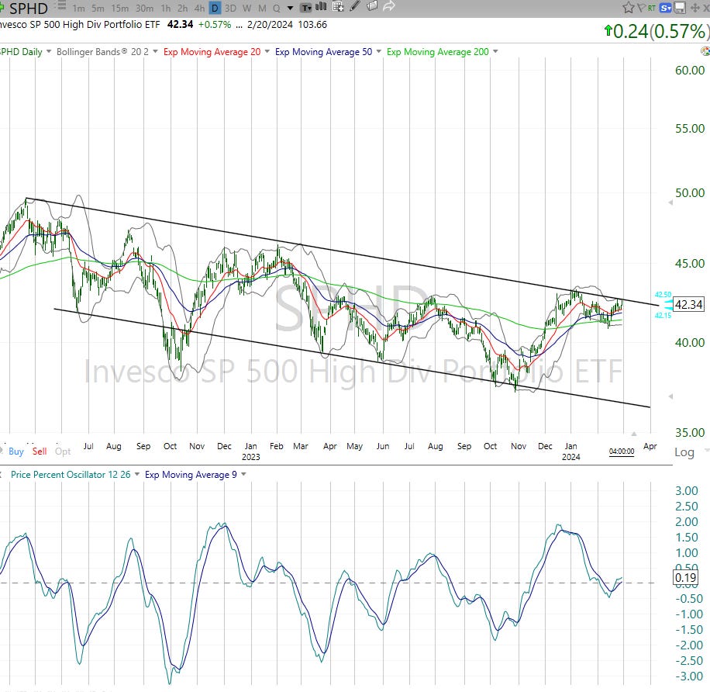Expand Exp Moving Average 9 dropdown arrow

click(243, 475)
